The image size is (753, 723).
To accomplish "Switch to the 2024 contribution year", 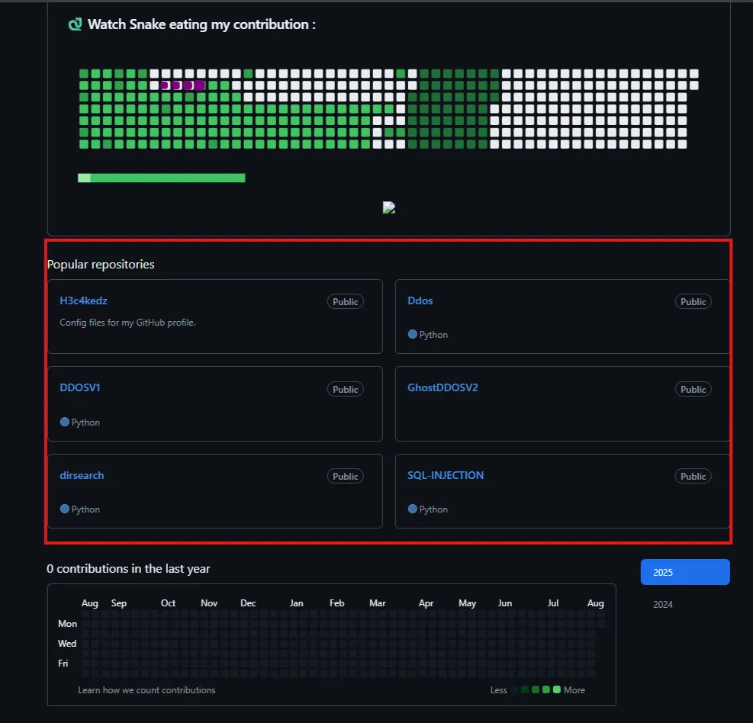I will coord(663,605).
